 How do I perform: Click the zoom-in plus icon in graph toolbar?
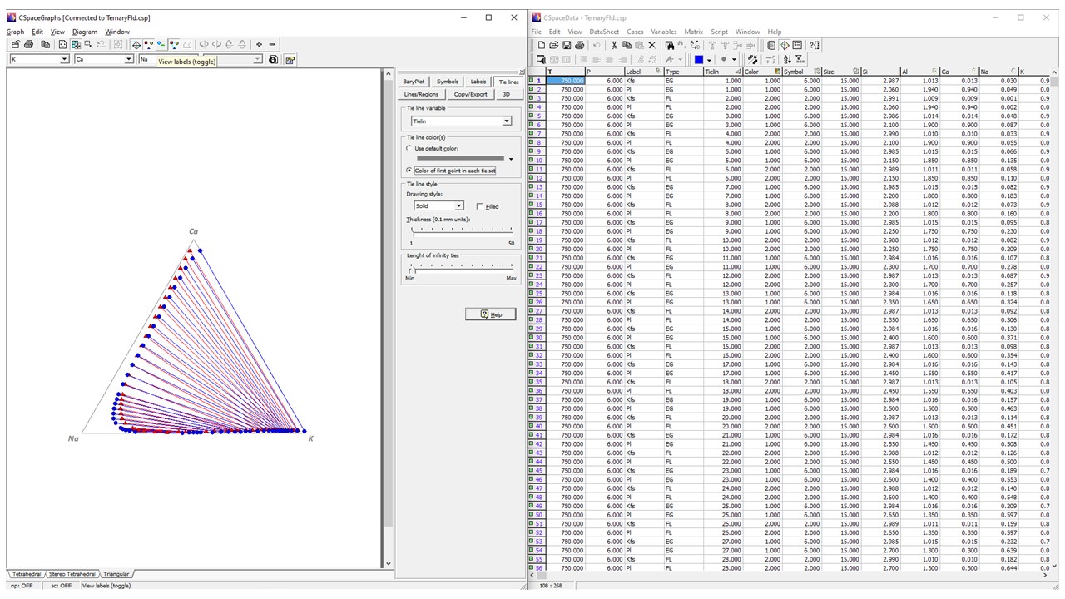259,44
